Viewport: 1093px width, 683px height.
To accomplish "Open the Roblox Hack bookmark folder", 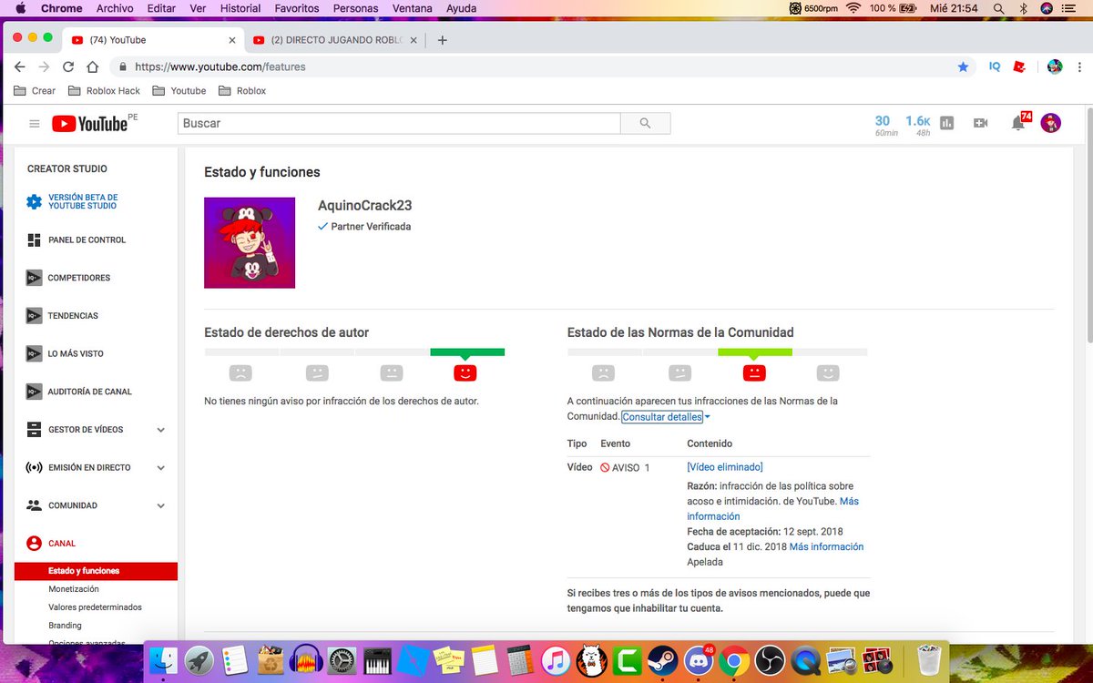I will coord(104,91).
